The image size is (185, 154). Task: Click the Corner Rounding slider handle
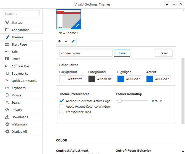coord(120,101)
